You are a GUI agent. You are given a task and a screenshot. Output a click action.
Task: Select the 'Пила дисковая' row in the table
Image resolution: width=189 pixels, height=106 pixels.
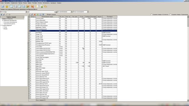(x=73, y=19)
